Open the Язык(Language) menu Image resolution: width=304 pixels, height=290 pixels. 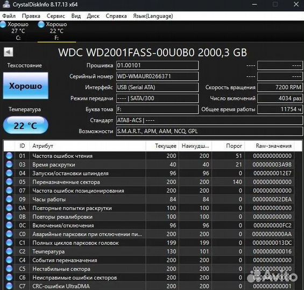point(153,16)
